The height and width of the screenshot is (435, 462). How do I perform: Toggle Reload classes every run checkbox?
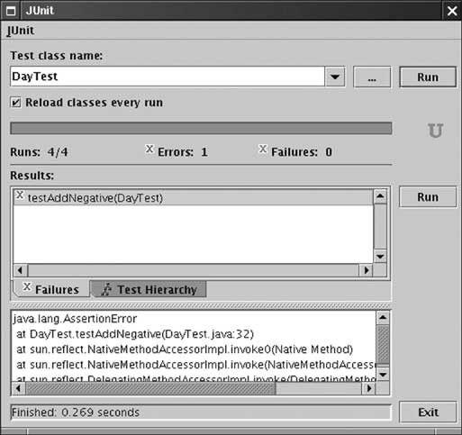(15, 103)
